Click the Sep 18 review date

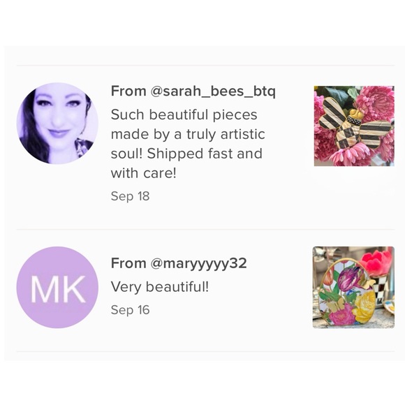pos(130,196)
